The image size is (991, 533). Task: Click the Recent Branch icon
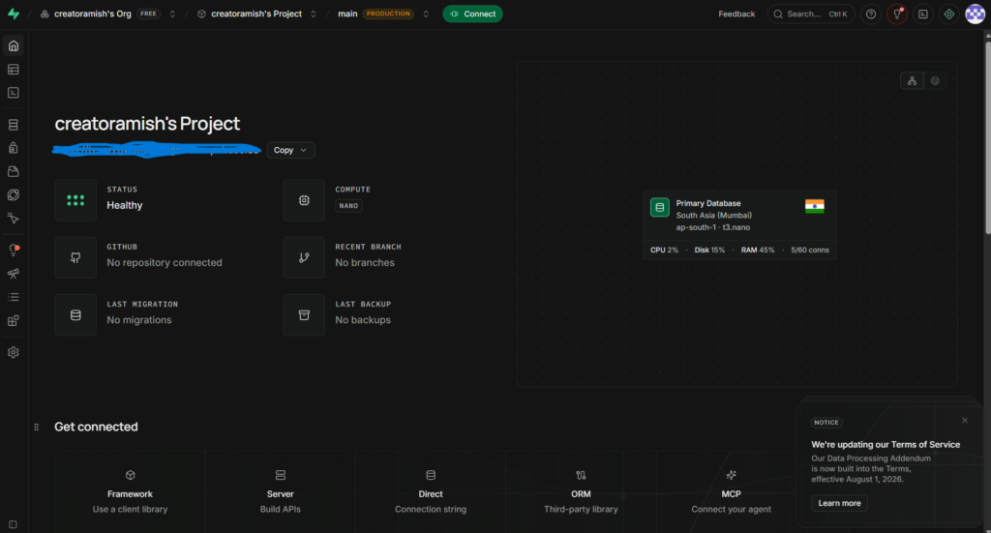point(304,257)
